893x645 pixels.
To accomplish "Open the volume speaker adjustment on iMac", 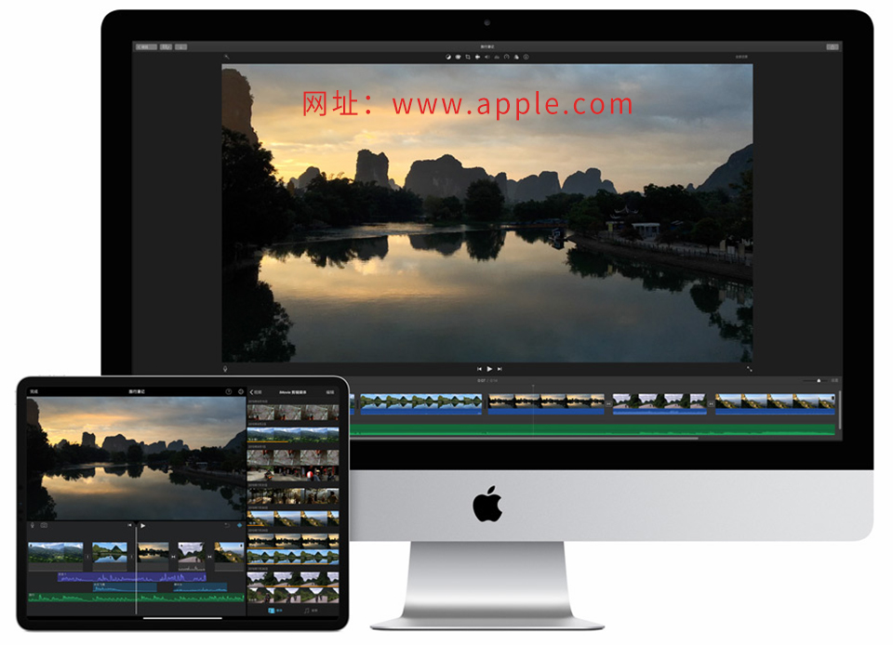I will click(x=486, y=57).
